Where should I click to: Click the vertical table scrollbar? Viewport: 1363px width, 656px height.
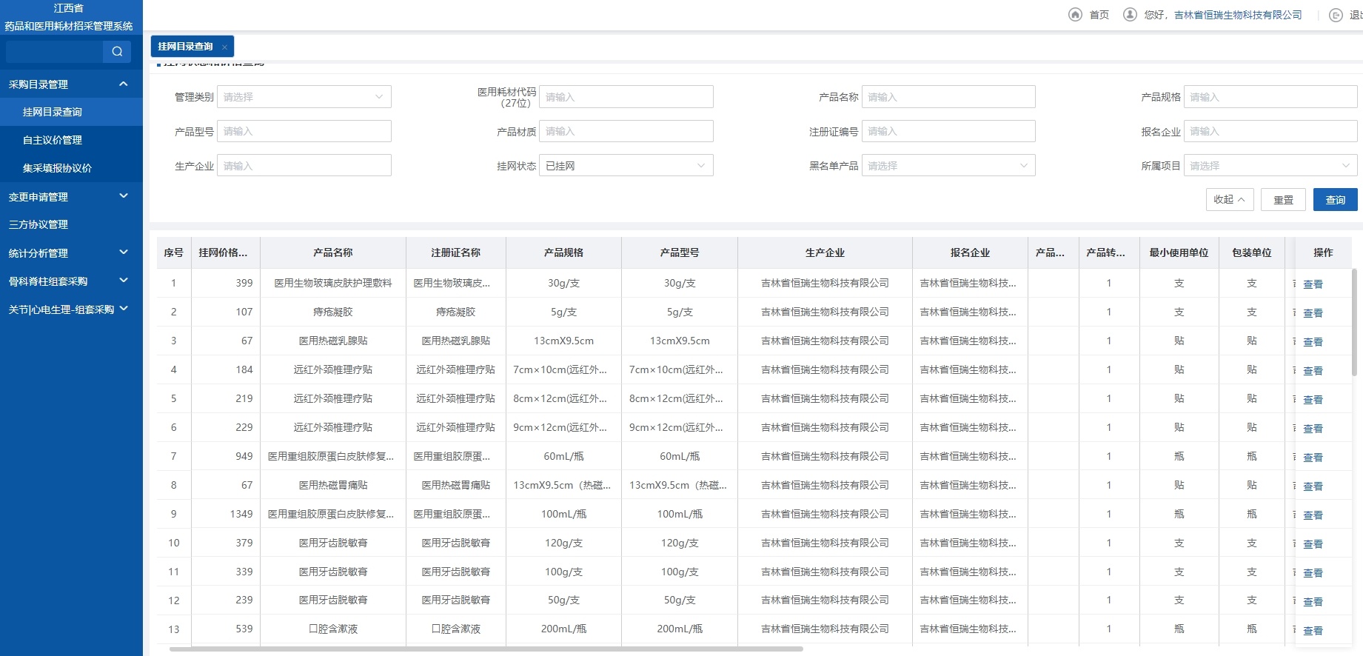click(1354, 322)
